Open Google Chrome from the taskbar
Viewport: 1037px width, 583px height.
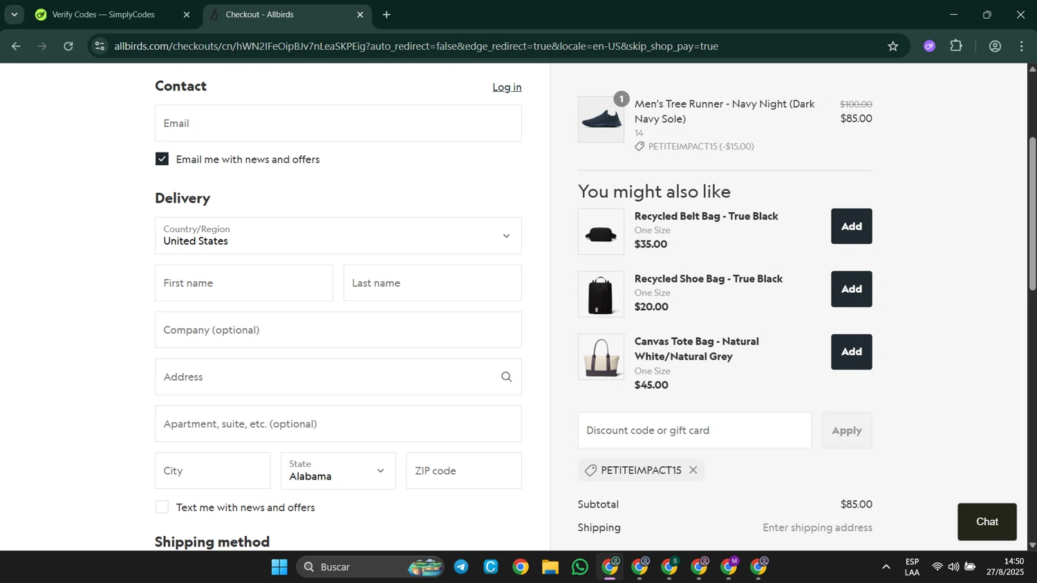click(x=521, y=567)
